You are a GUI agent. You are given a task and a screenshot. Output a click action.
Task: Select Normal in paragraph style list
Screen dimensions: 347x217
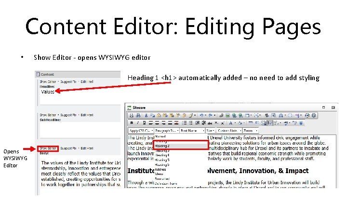pyautogui.click(x=160, y=136)
